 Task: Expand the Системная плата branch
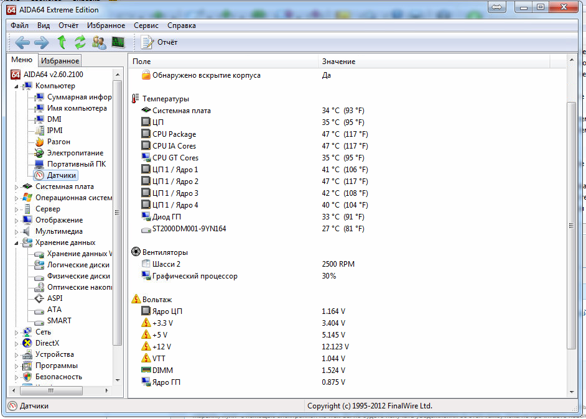point(16,186)
